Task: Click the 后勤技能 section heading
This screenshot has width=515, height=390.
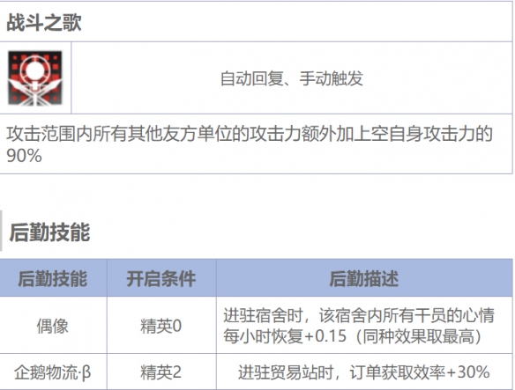Action: [x=49, y=232]
